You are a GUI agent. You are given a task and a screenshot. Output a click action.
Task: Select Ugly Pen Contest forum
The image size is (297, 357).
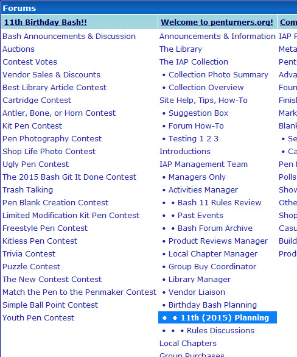[36, 164]
